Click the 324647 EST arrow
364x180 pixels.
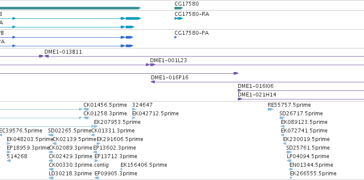point(134,109)
